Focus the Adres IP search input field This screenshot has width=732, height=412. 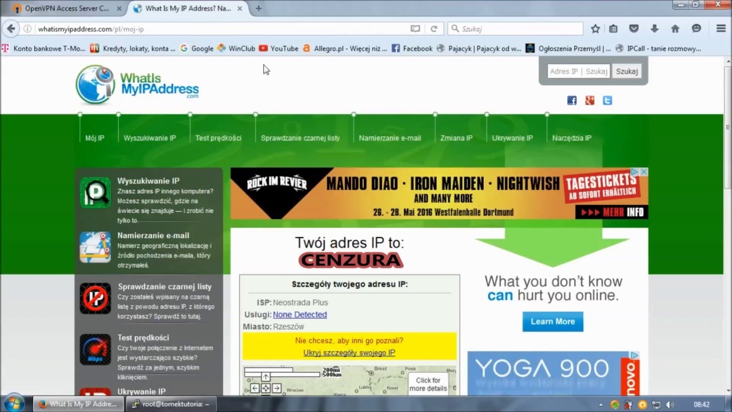tap(579, 72)
